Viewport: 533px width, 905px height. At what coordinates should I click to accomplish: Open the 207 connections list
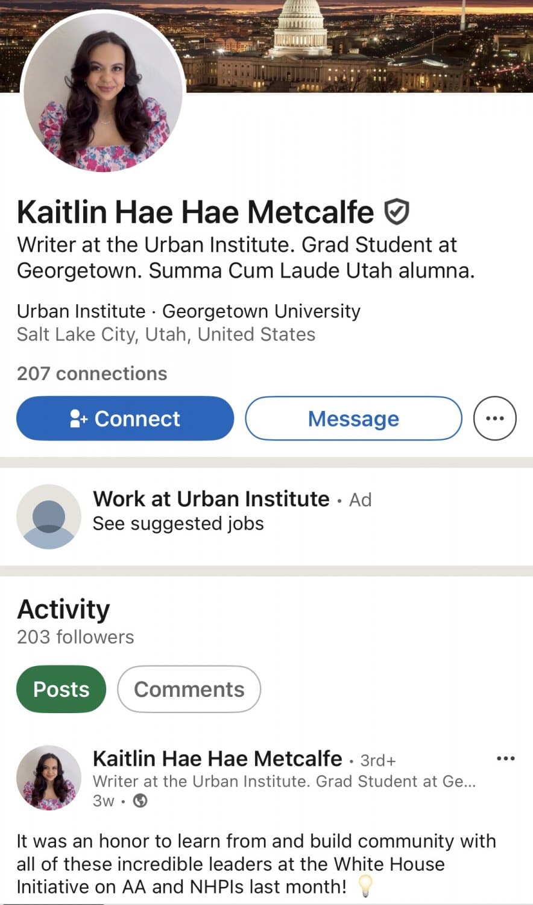point(92,373)
